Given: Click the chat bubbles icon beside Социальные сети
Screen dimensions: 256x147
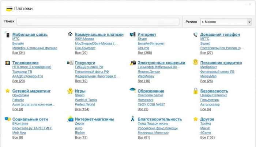Looking at the screenshot, I should (x=8, y=119).
